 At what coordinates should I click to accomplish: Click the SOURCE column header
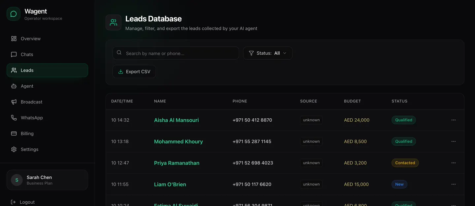pos(308,101)
